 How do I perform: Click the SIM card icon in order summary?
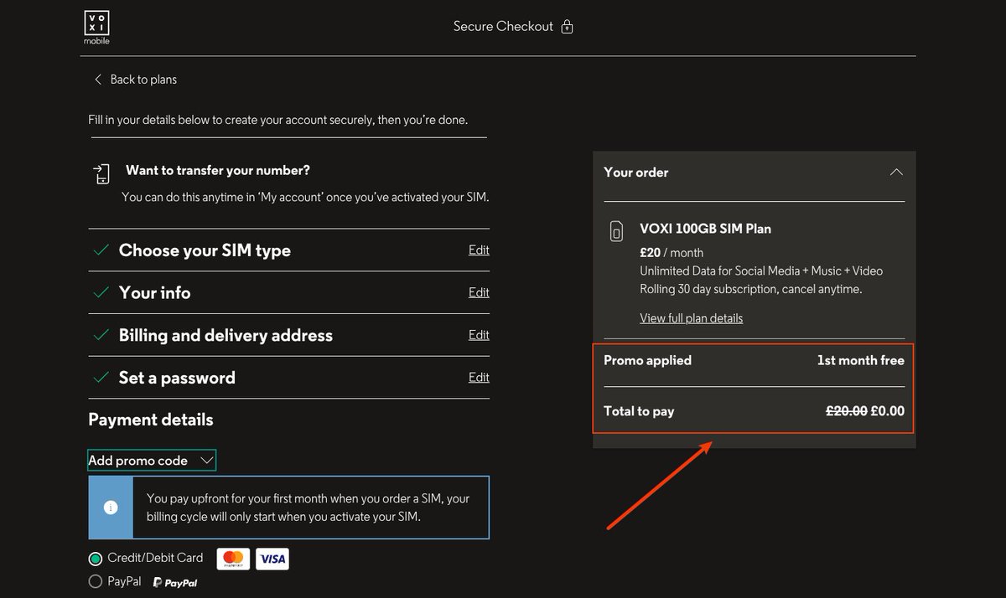617,230
